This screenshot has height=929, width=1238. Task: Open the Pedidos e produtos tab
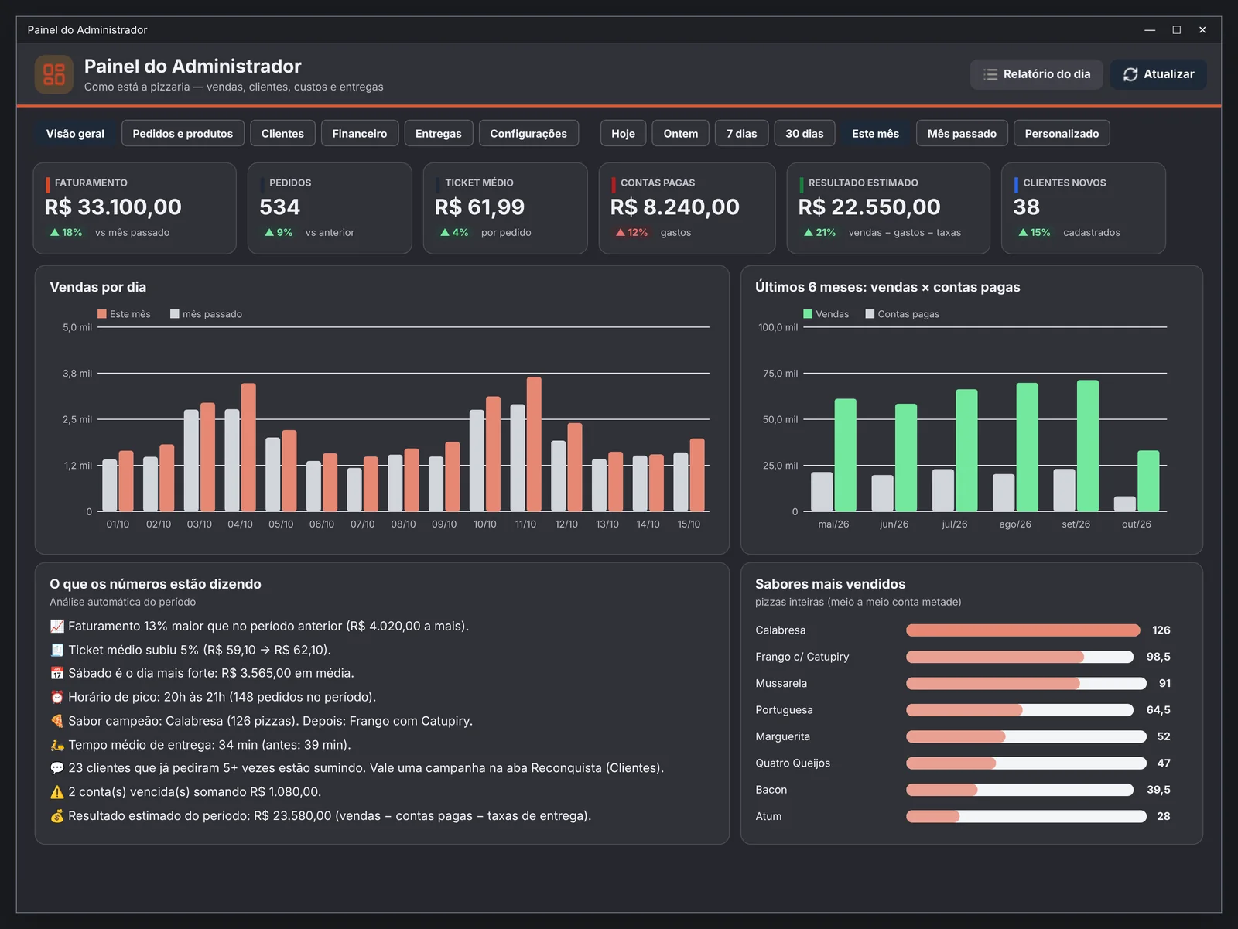[183, 133]
